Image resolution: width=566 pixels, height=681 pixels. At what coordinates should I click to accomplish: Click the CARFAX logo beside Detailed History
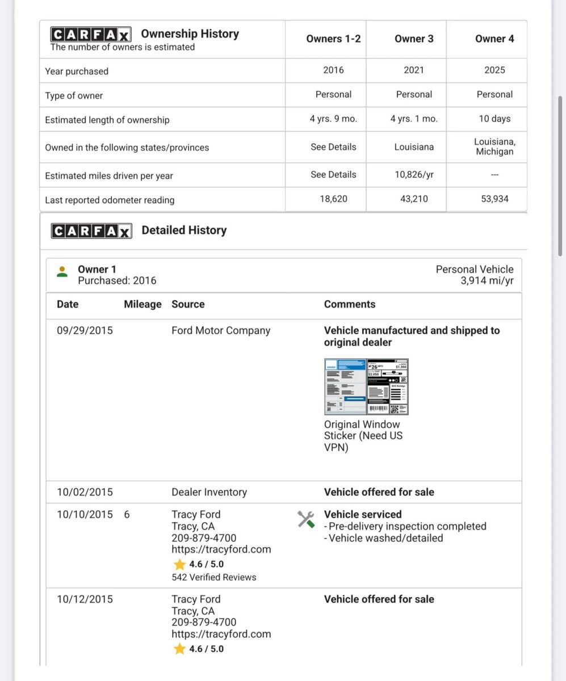point(91,230)
